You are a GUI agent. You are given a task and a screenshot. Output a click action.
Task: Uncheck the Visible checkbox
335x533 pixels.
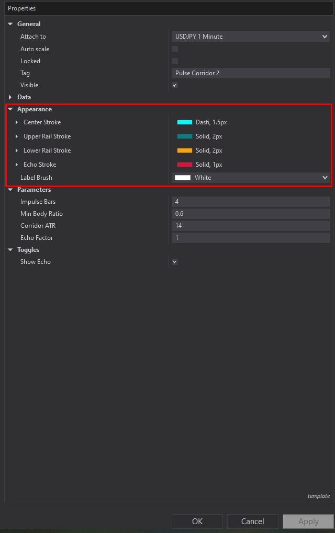tap(175, 85)
